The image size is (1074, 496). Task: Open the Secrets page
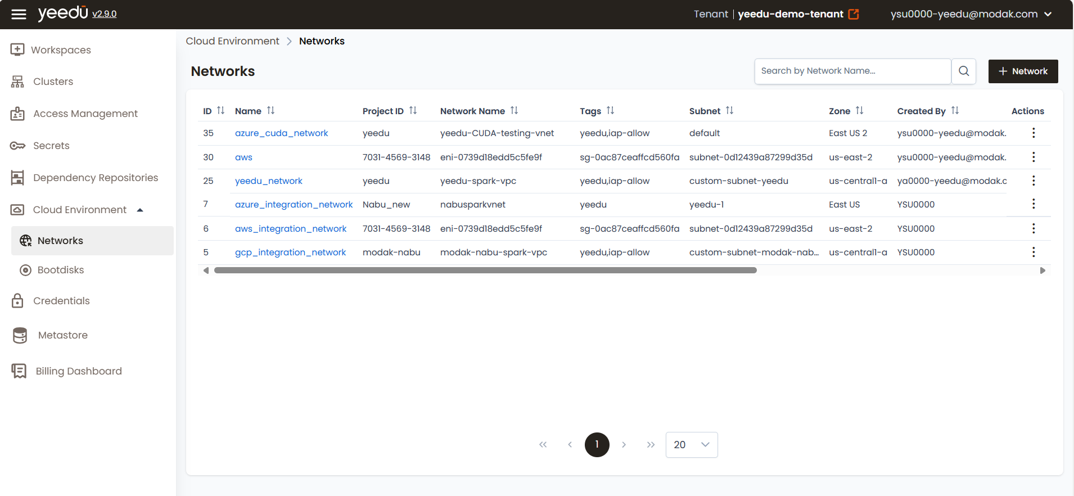click(x=51, y=146)
